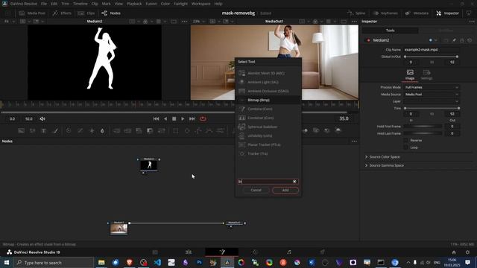Go to first frame

point(156,119)
